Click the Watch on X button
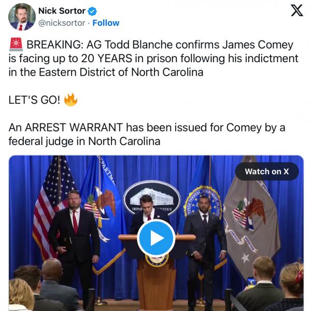Screen dimensions: 311x311 coord(266,172)
